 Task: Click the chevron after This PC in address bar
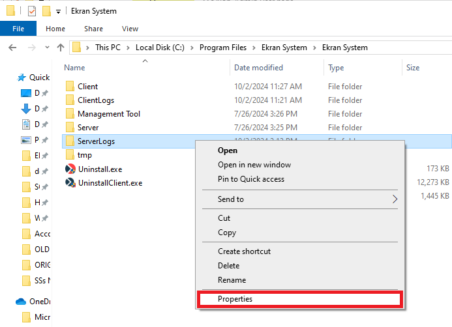(130, 48)
